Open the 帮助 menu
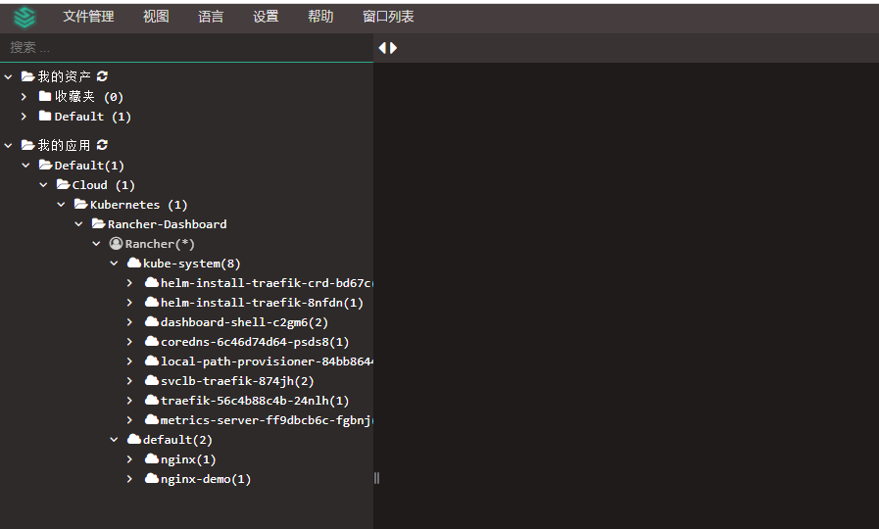The image size is (879, 529). coord(320,17)
